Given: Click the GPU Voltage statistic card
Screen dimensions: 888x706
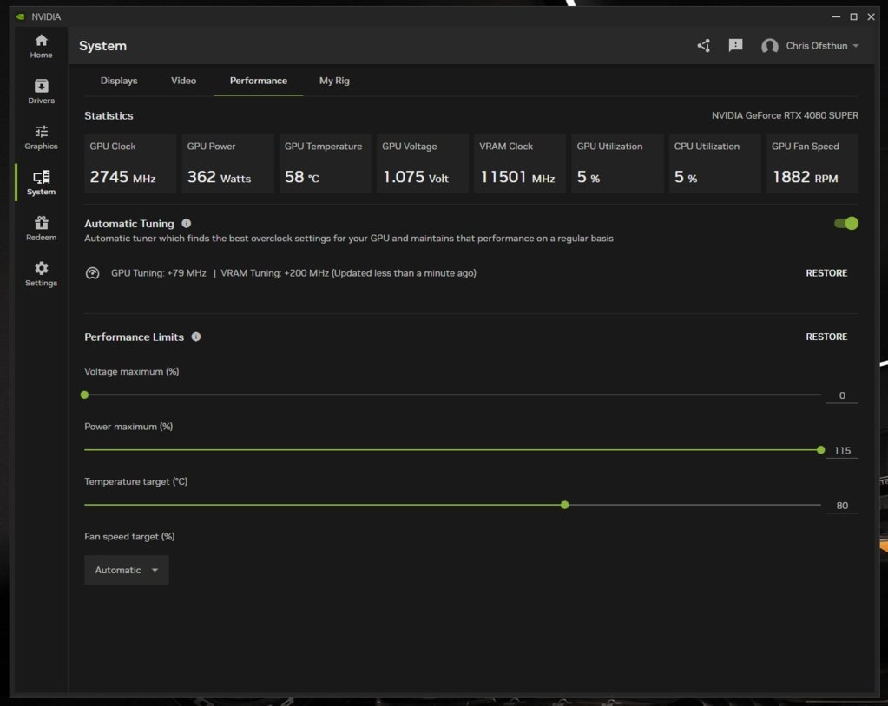Looking at the screenshot, I should coord(423,163).
